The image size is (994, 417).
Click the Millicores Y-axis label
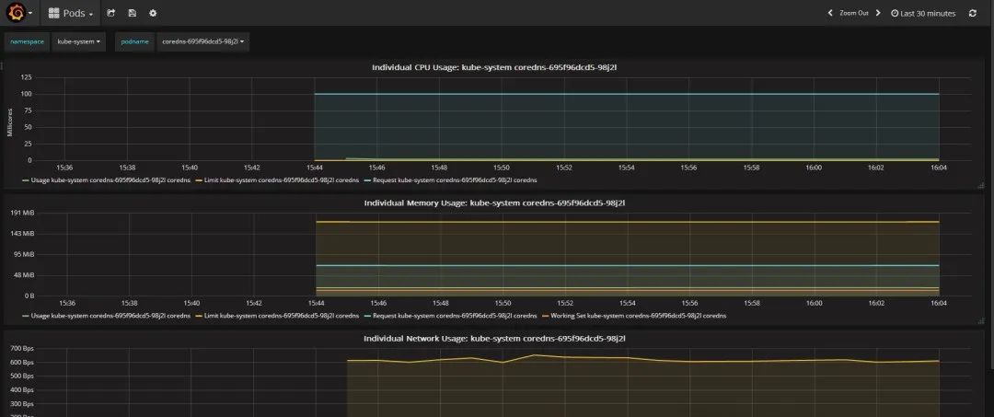(x=9, y=122)
